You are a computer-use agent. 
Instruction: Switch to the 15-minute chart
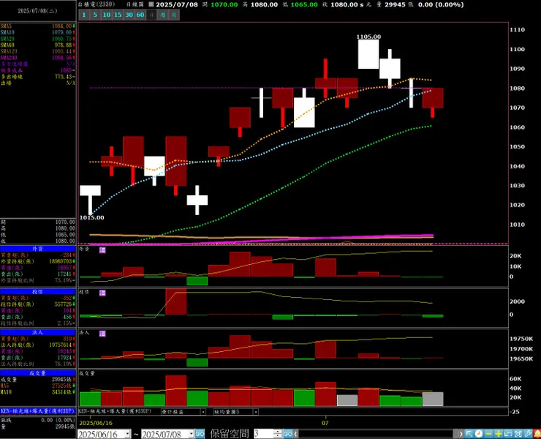pos(118,15)
